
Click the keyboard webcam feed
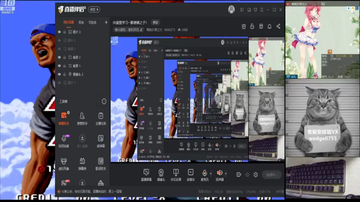322,177
